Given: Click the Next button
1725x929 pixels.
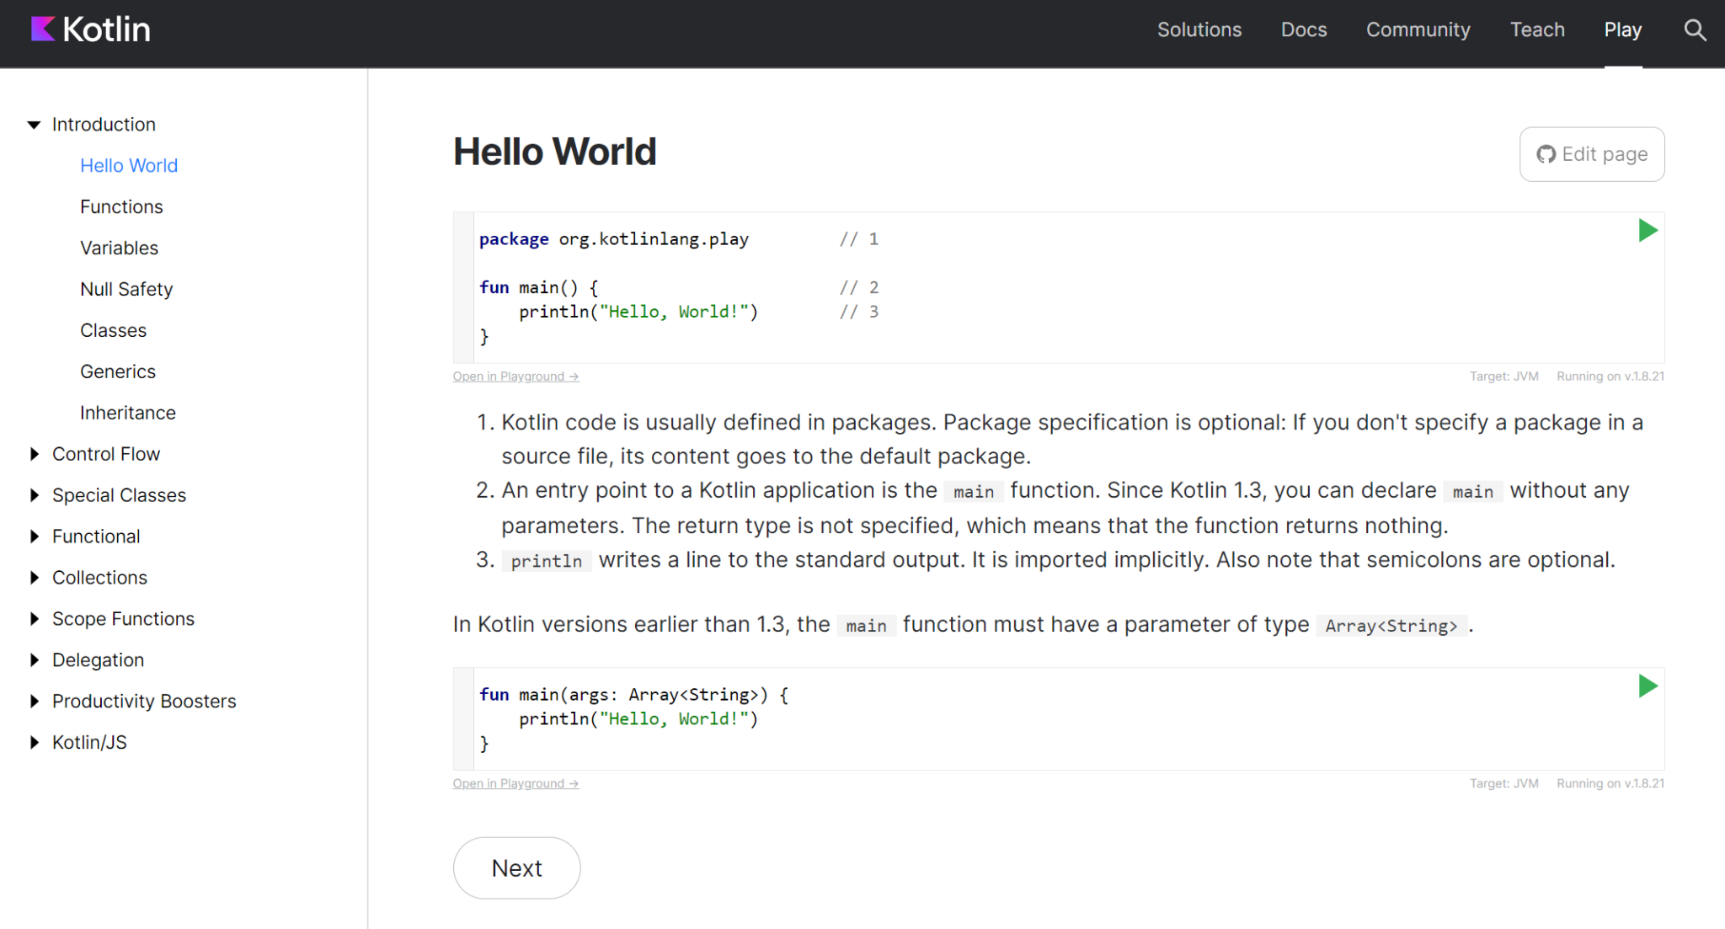Looking at the screenshot, I should 516,868.
